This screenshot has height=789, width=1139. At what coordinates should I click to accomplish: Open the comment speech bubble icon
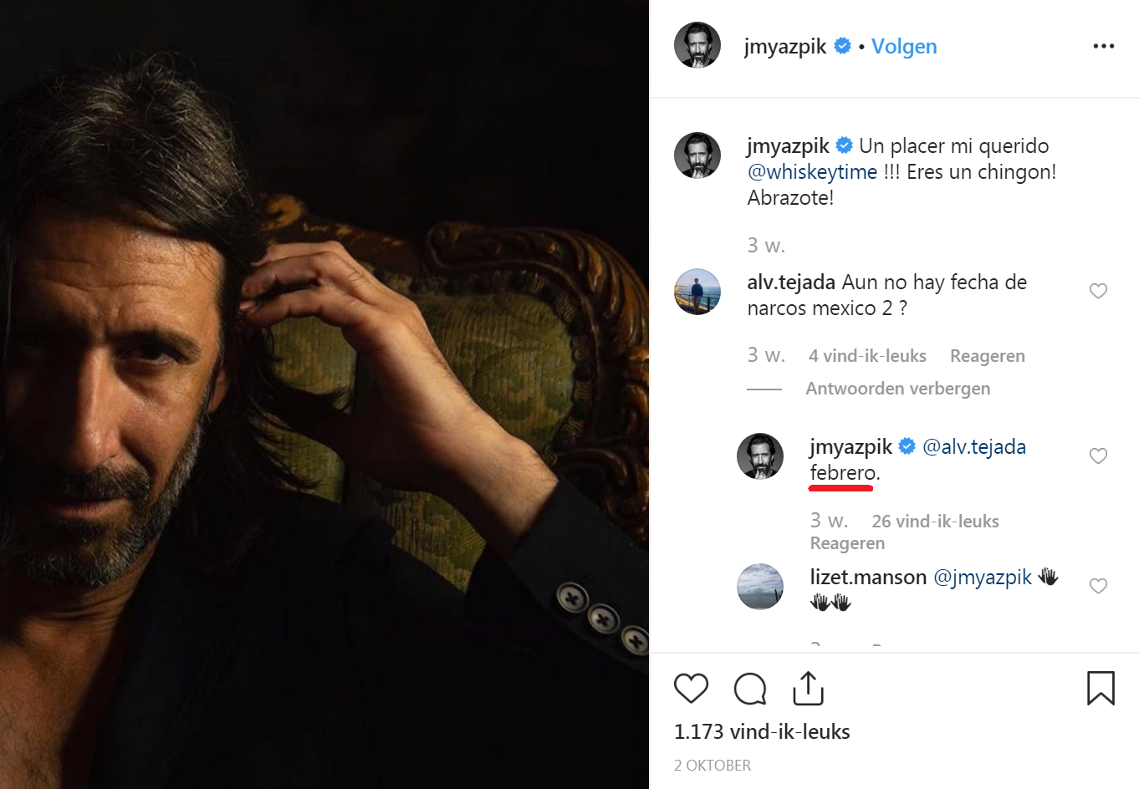750,689
